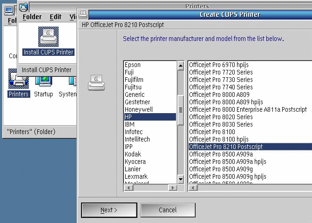Choose Officejet Pro 8000 A809 hpijs model
Image resolution: width=312 pixels, height=223 pixels.
[x=250, y=102]
